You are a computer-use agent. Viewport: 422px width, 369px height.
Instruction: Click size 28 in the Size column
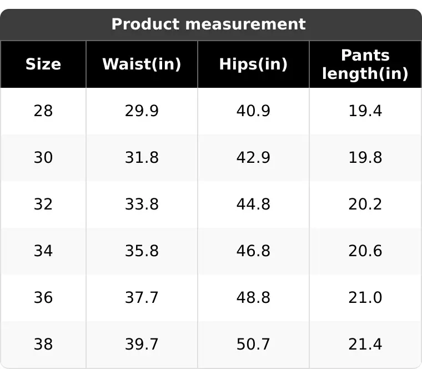(43, 111)
